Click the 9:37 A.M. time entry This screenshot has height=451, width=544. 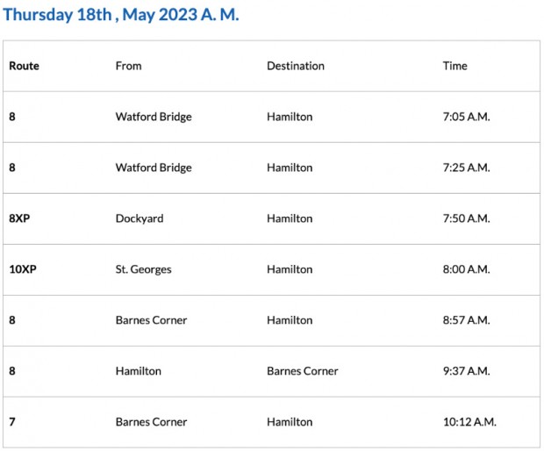coord(466,371)
